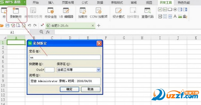Select column header G
Viewport: 201px width, 105px height.
pos(124,38)
